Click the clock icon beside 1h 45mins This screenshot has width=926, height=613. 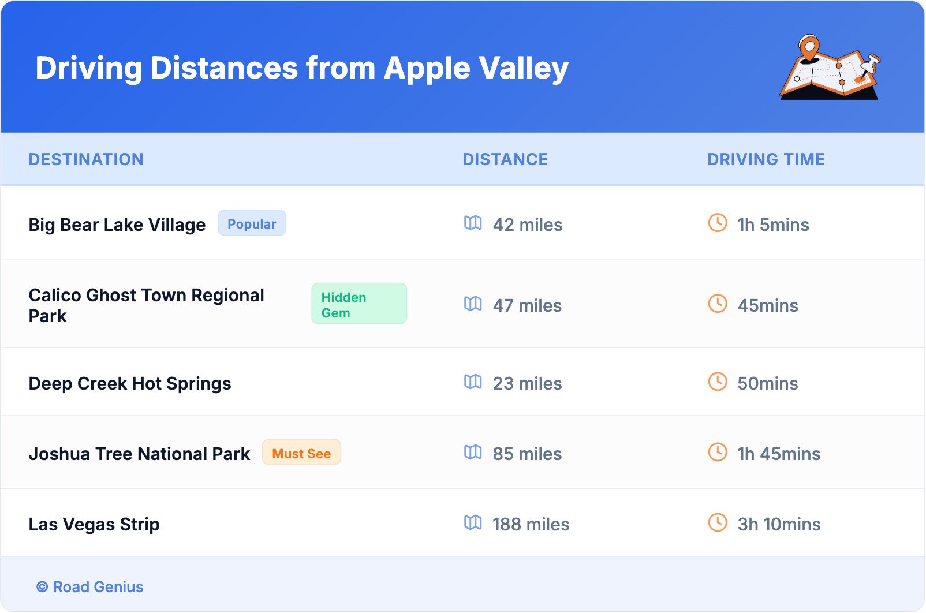click(x=718, y=452)
